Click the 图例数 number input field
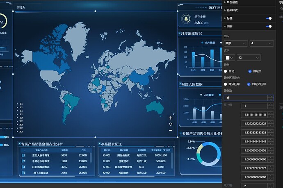283x188 pixels. 246,98
